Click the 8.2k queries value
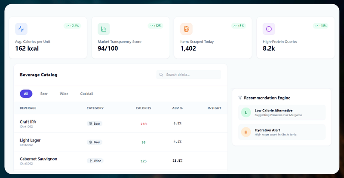The width and height of the screenshot is (344, 178). pyautogui.click(x=269, y=48)
